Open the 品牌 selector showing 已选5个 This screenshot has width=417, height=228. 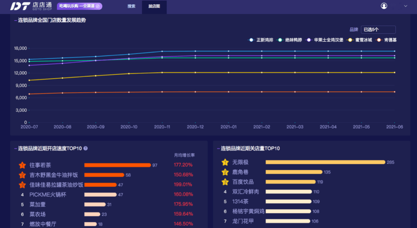(378, 30)
